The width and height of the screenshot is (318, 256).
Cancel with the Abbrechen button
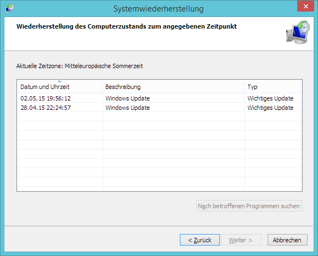pyautogui.click(x=287, y=240)
